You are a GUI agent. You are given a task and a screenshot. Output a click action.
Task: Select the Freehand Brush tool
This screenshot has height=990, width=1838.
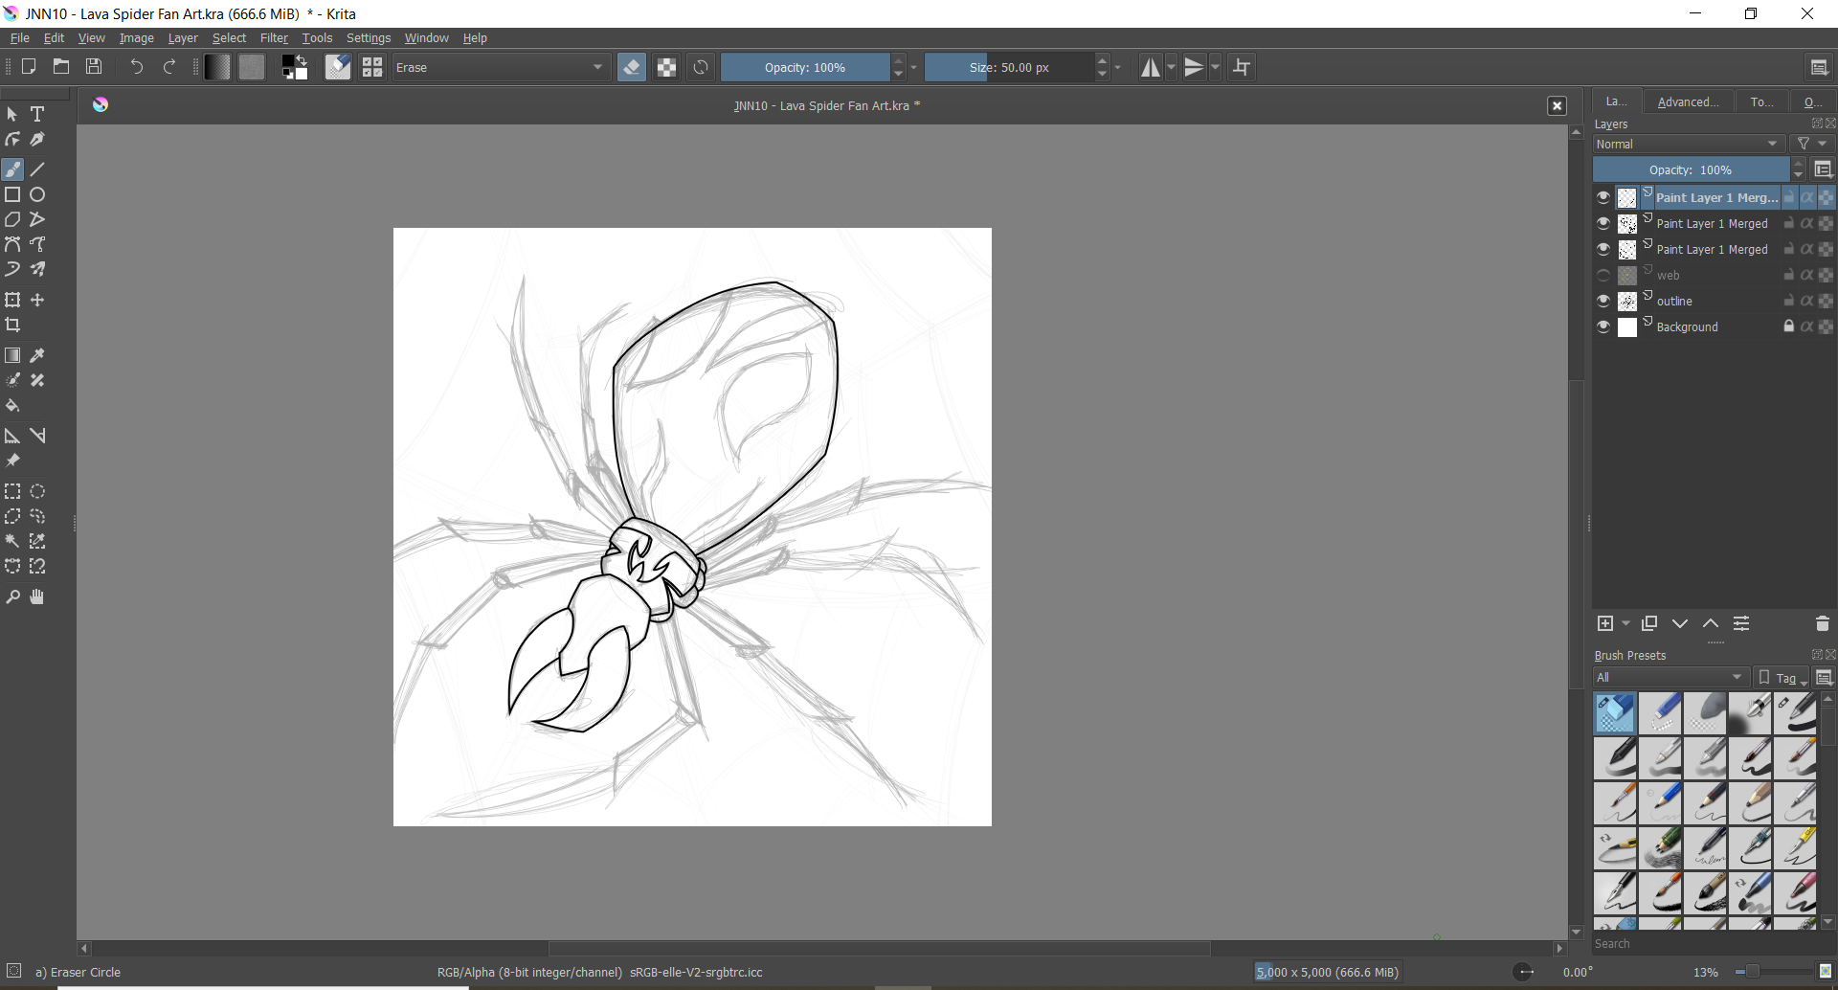coord(12,169)
